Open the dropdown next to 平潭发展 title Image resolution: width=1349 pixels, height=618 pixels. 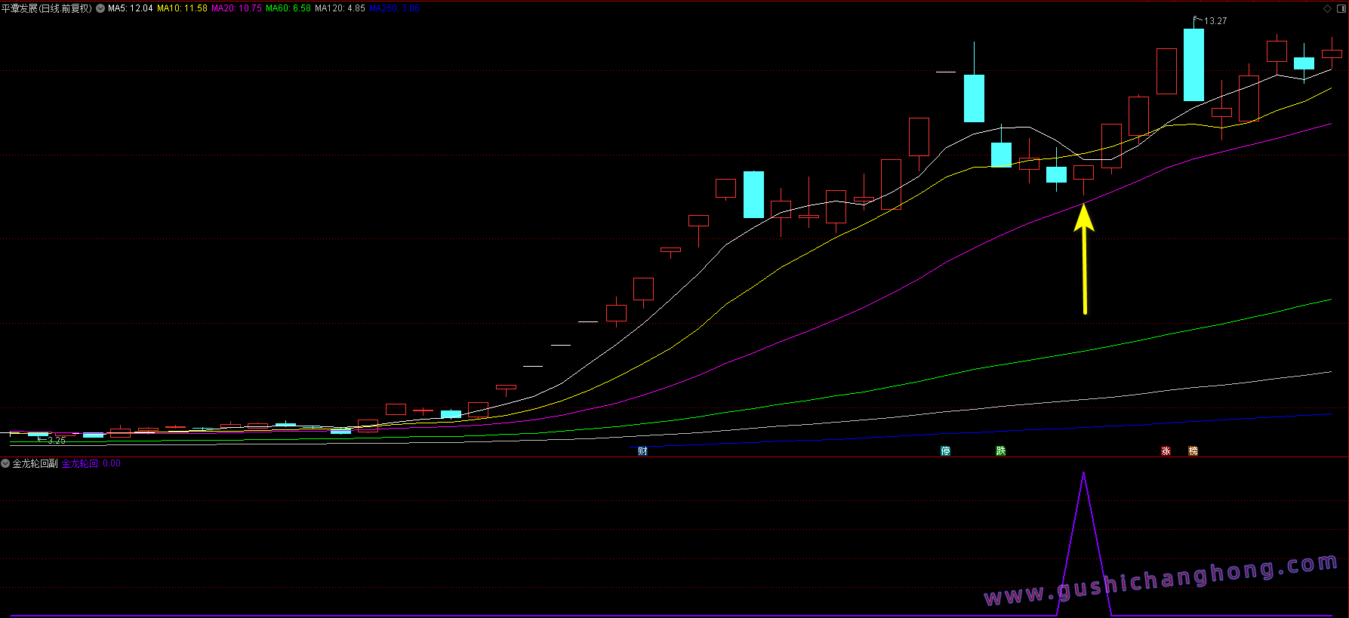(100, 8)
